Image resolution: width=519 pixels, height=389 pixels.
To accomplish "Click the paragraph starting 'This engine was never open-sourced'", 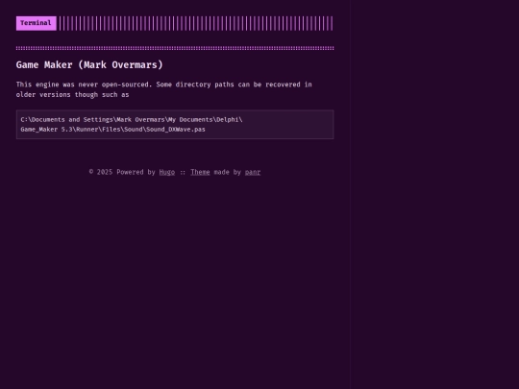I will 163,89.
